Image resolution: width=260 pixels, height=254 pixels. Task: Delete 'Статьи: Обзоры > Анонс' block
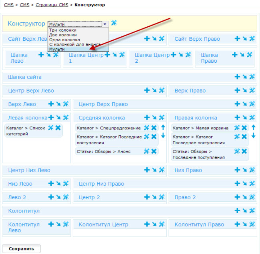154,151
